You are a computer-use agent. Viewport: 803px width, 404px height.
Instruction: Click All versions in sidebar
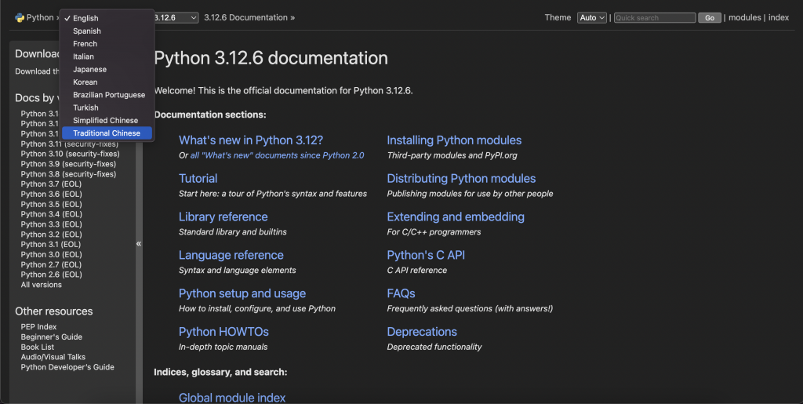(41, 285)
